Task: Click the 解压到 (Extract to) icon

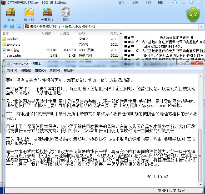Action: pos(29,14)
